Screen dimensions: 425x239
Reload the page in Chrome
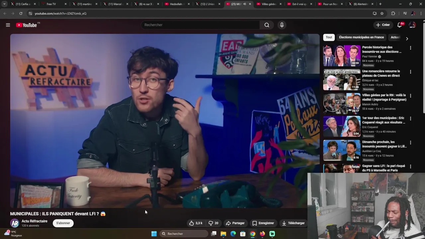point(21,13)
